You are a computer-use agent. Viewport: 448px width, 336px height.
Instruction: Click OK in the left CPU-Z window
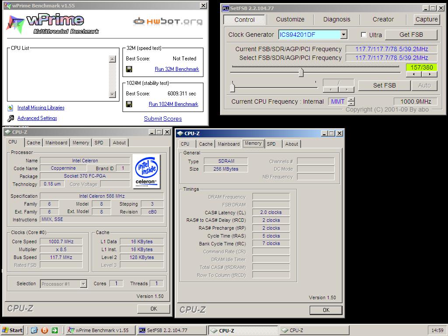(154, 308)
